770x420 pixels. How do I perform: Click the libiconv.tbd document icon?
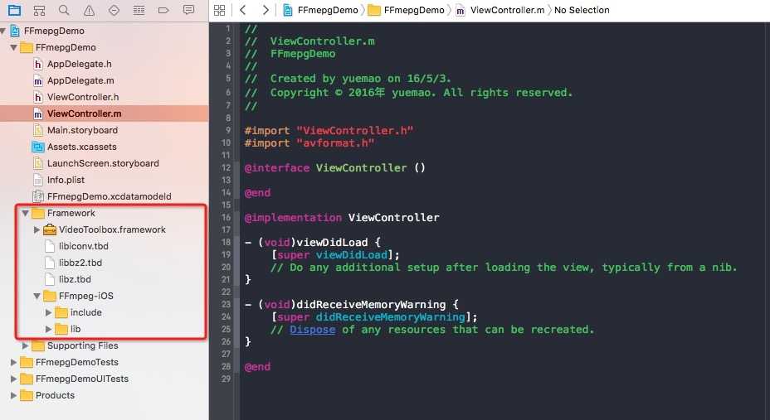pos(50,246)
